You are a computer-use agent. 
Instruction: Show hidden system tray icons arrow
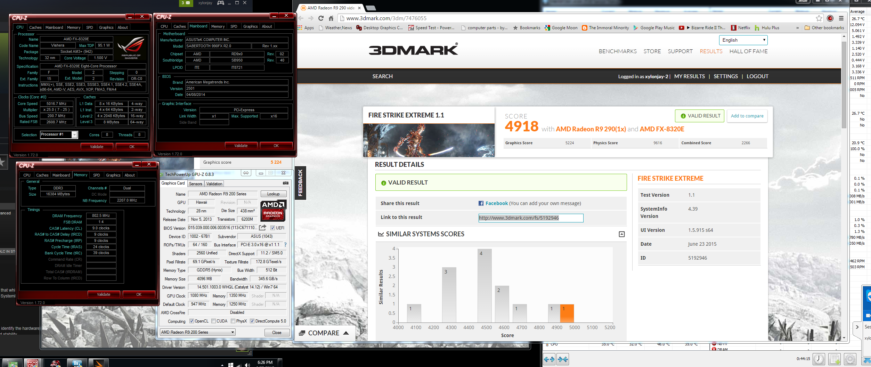pos(222,365)
